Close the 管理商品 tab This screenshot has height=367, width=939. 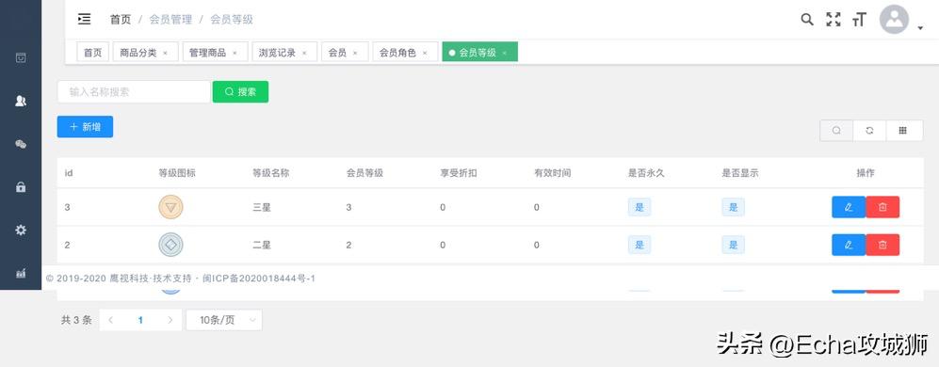point(235,53)
